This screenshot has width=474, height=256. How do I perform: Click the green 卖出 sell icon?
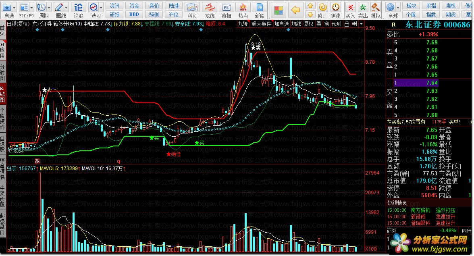pos(363,7)
